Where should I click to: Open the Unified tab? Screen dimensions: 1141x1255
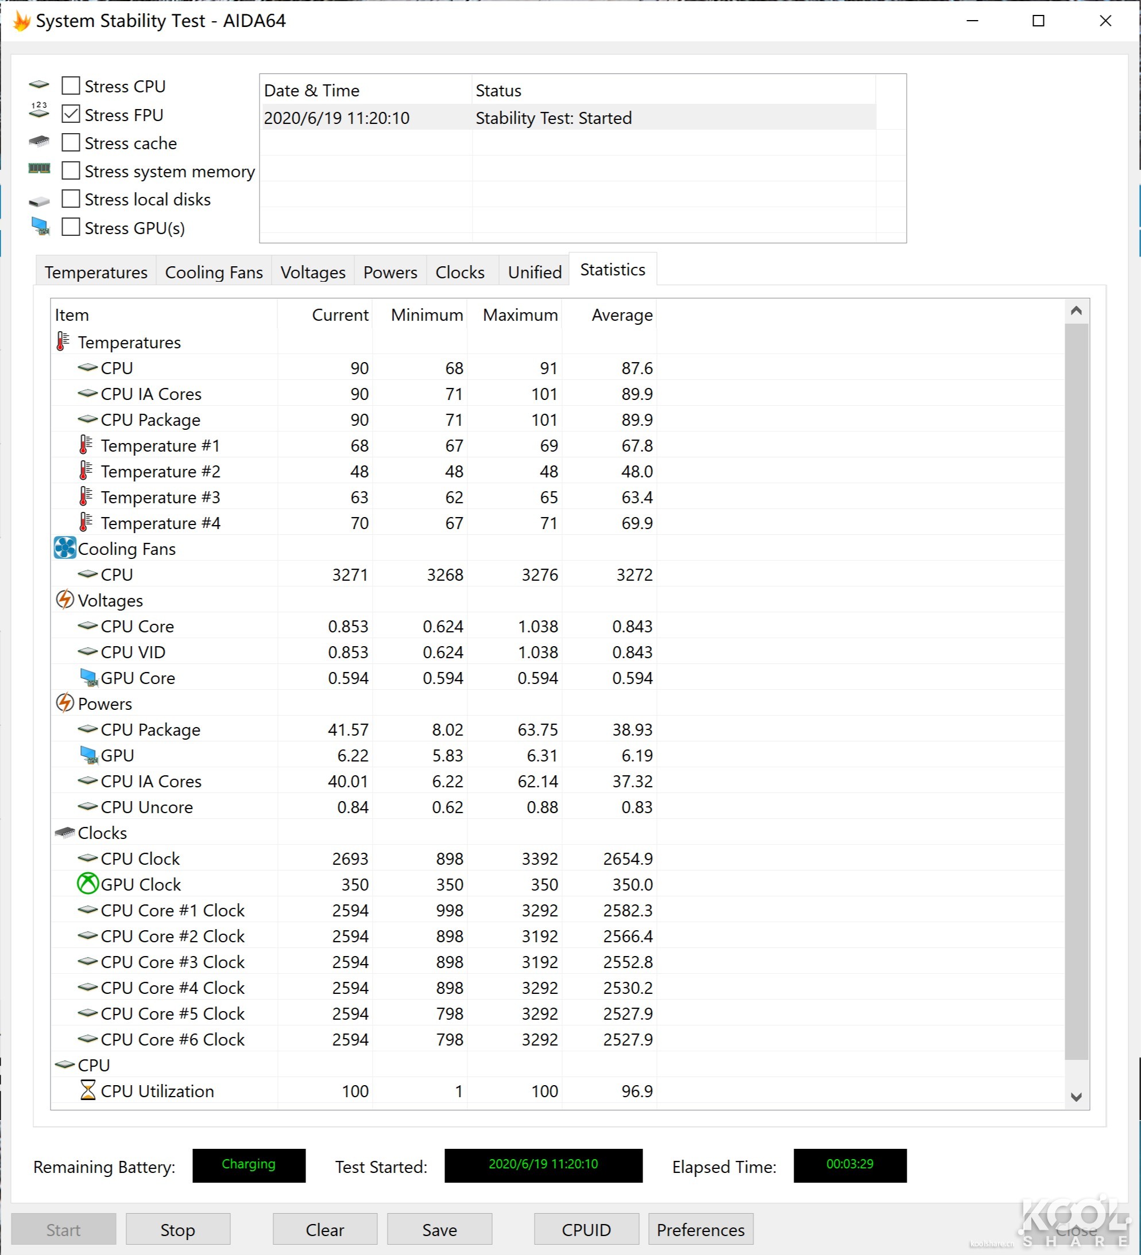(x=534, y=272)
